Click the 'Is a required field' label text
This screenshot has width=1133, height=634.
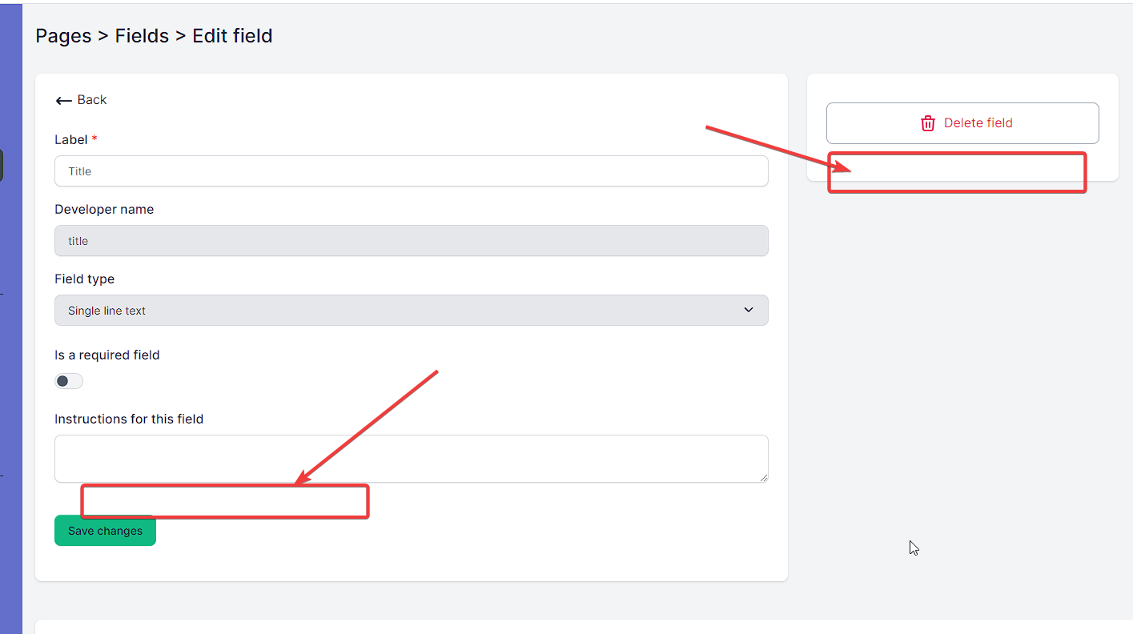pyautogui.click(x=107, y=355)
